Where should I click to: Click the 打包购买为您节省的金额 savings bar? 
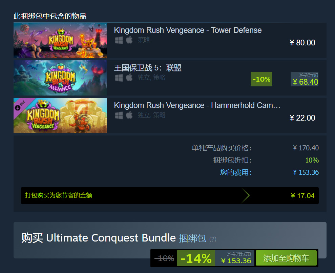pyautogui.click(x=170, y=195)
